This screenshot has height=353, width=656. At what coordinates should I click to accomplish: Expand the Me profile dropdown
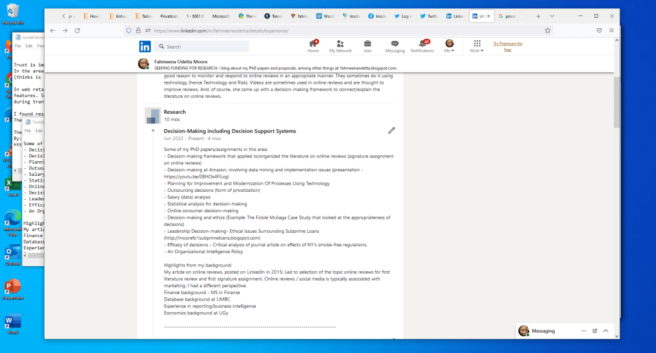coord(450,46)
